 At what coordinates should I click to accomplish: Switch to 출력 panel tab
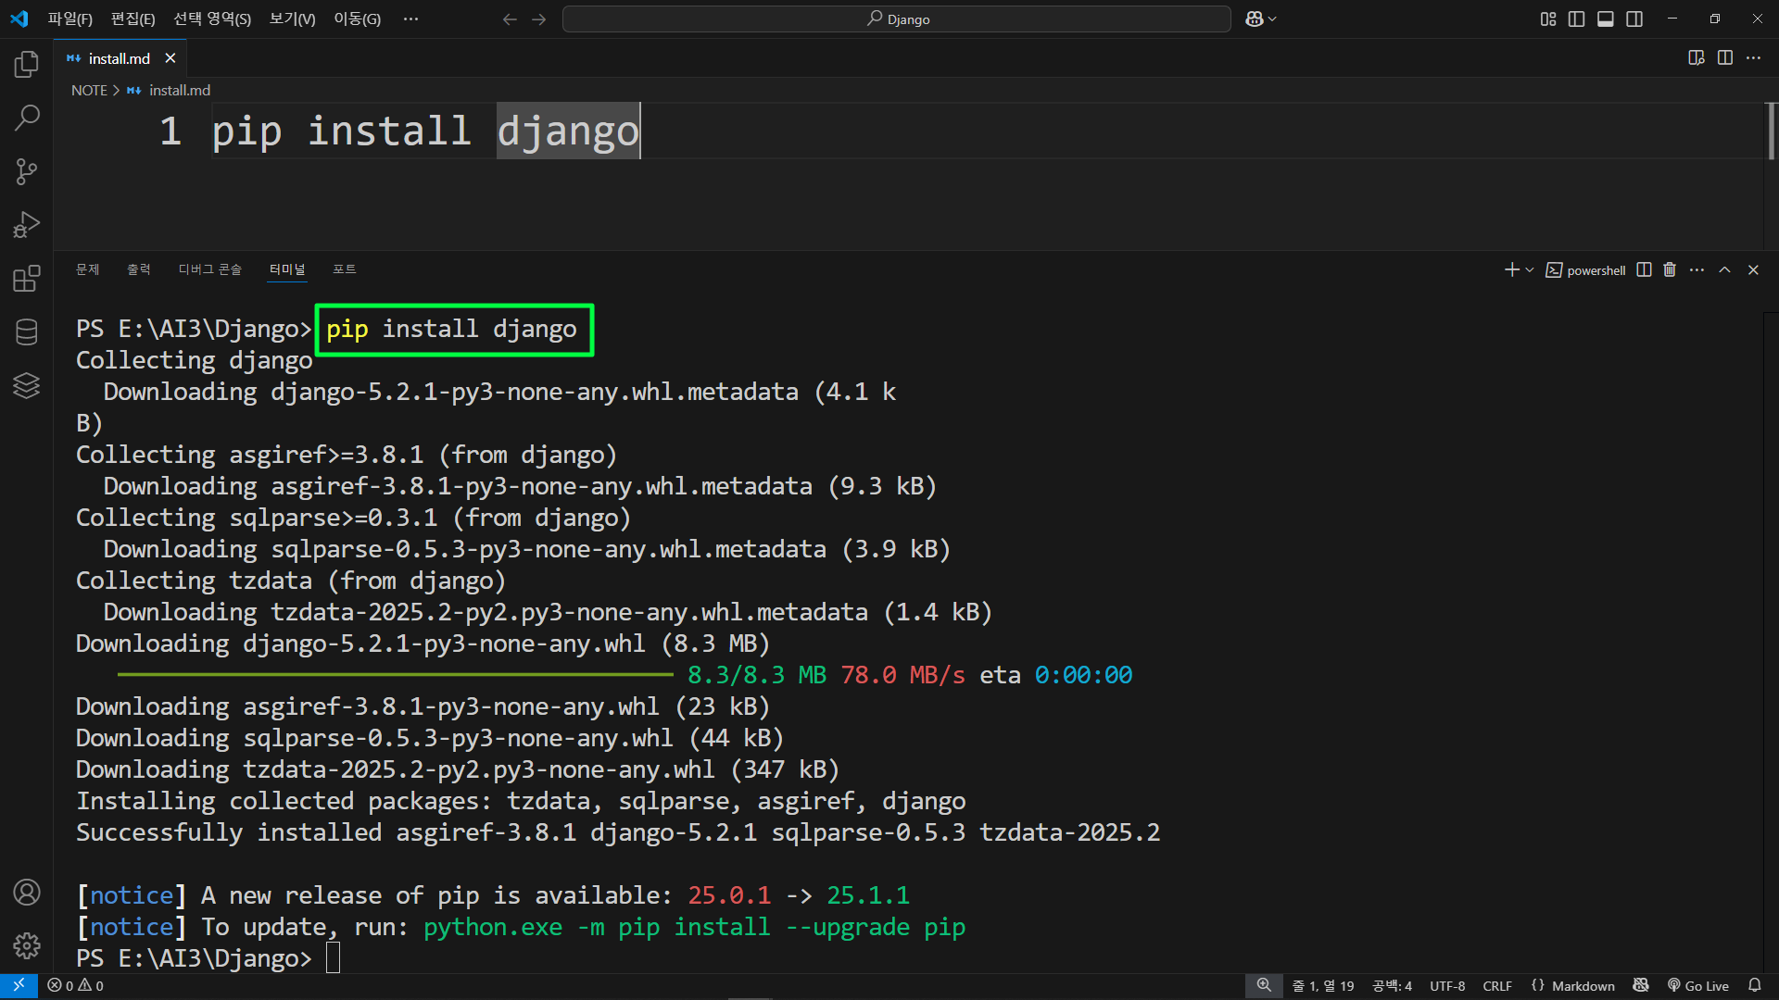pos(139,269)
